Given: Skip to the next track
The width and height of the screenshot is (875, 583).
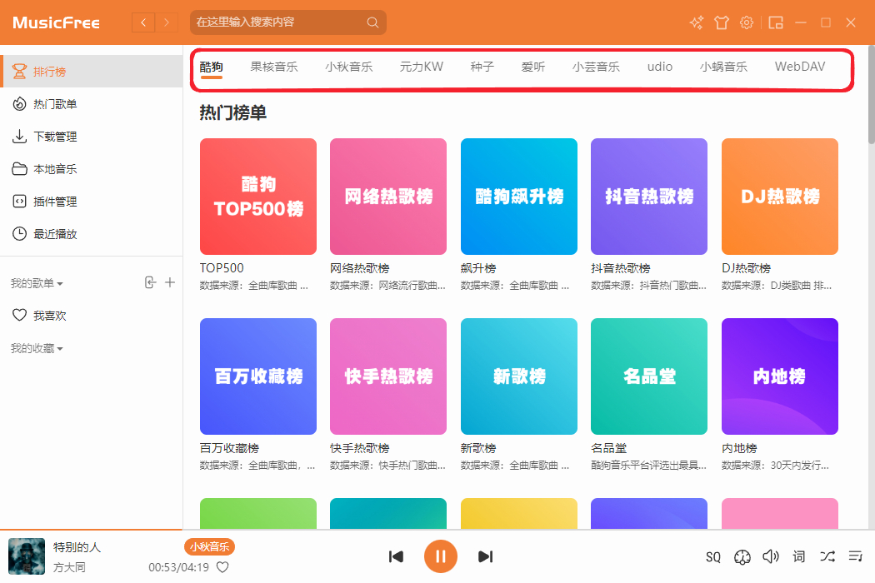Looking at the screenshot, I should point(486,556).
